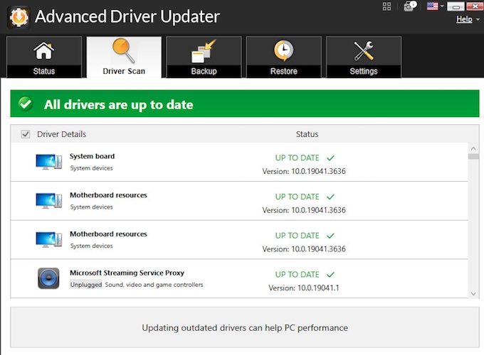Click the 'Updating outdated drivers' message panel

click(x=245, y=327)
